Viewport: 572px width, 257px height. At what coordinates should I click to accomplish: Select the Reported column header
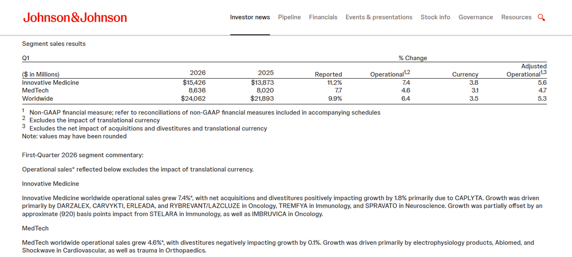coord(328,75)
